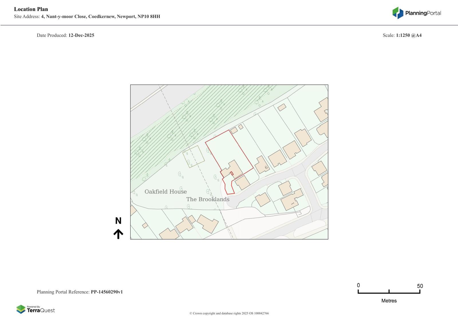
Task: Click the 0 label on scale bar
Action: coord(358,285)
